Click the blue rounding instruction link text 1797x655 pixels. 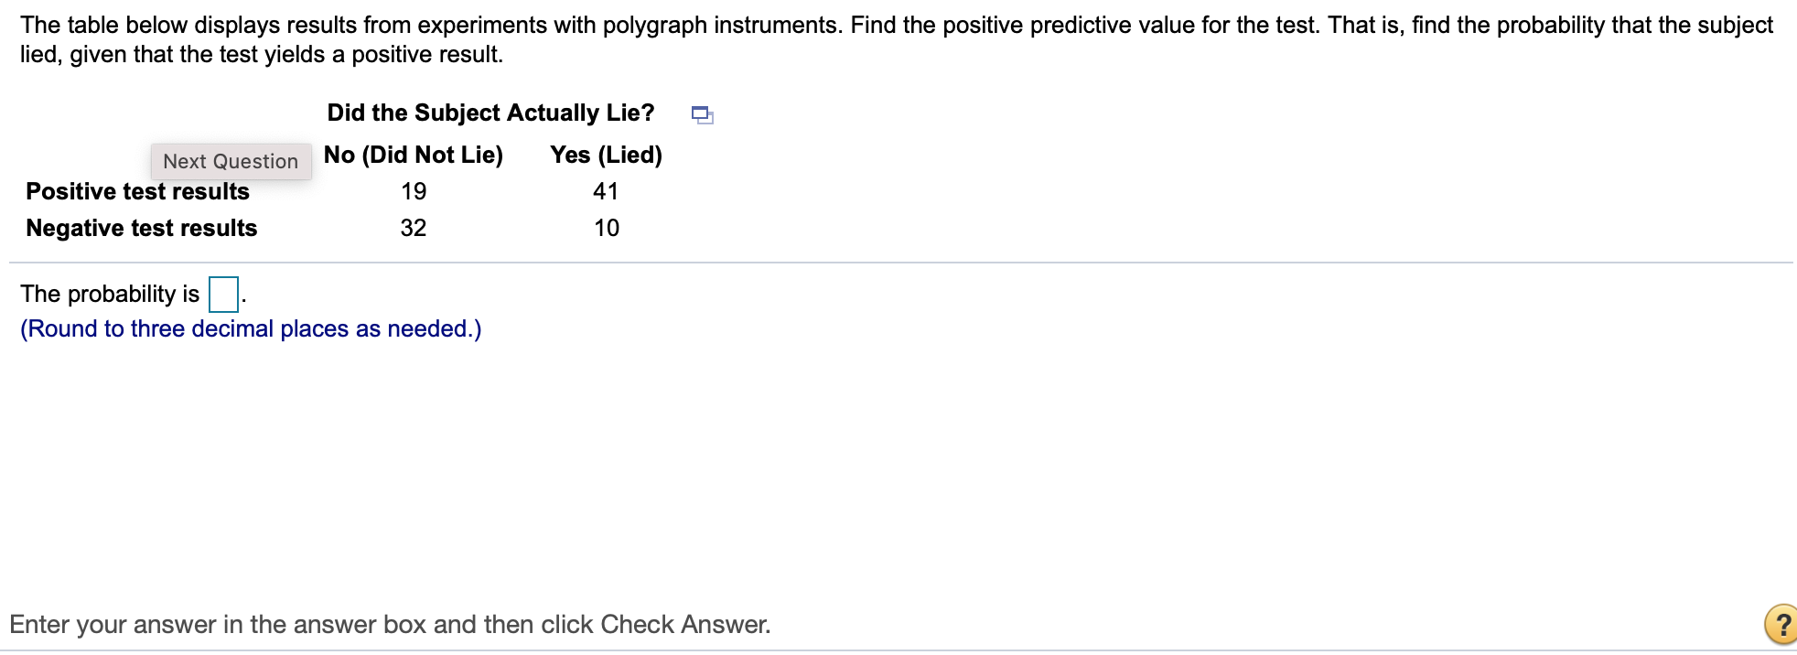pos(249,327)
